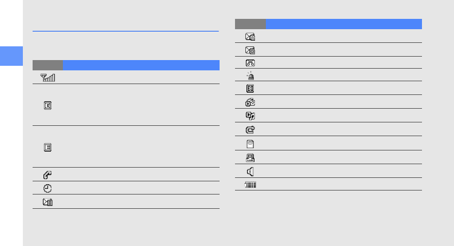Click the speaker sound icon
The image size is (454, 246).
tap(250, 170)
